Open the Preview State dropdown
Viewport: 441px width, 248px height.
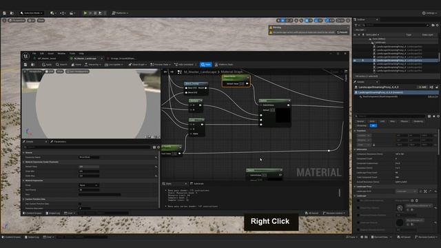tap(161, 65)
